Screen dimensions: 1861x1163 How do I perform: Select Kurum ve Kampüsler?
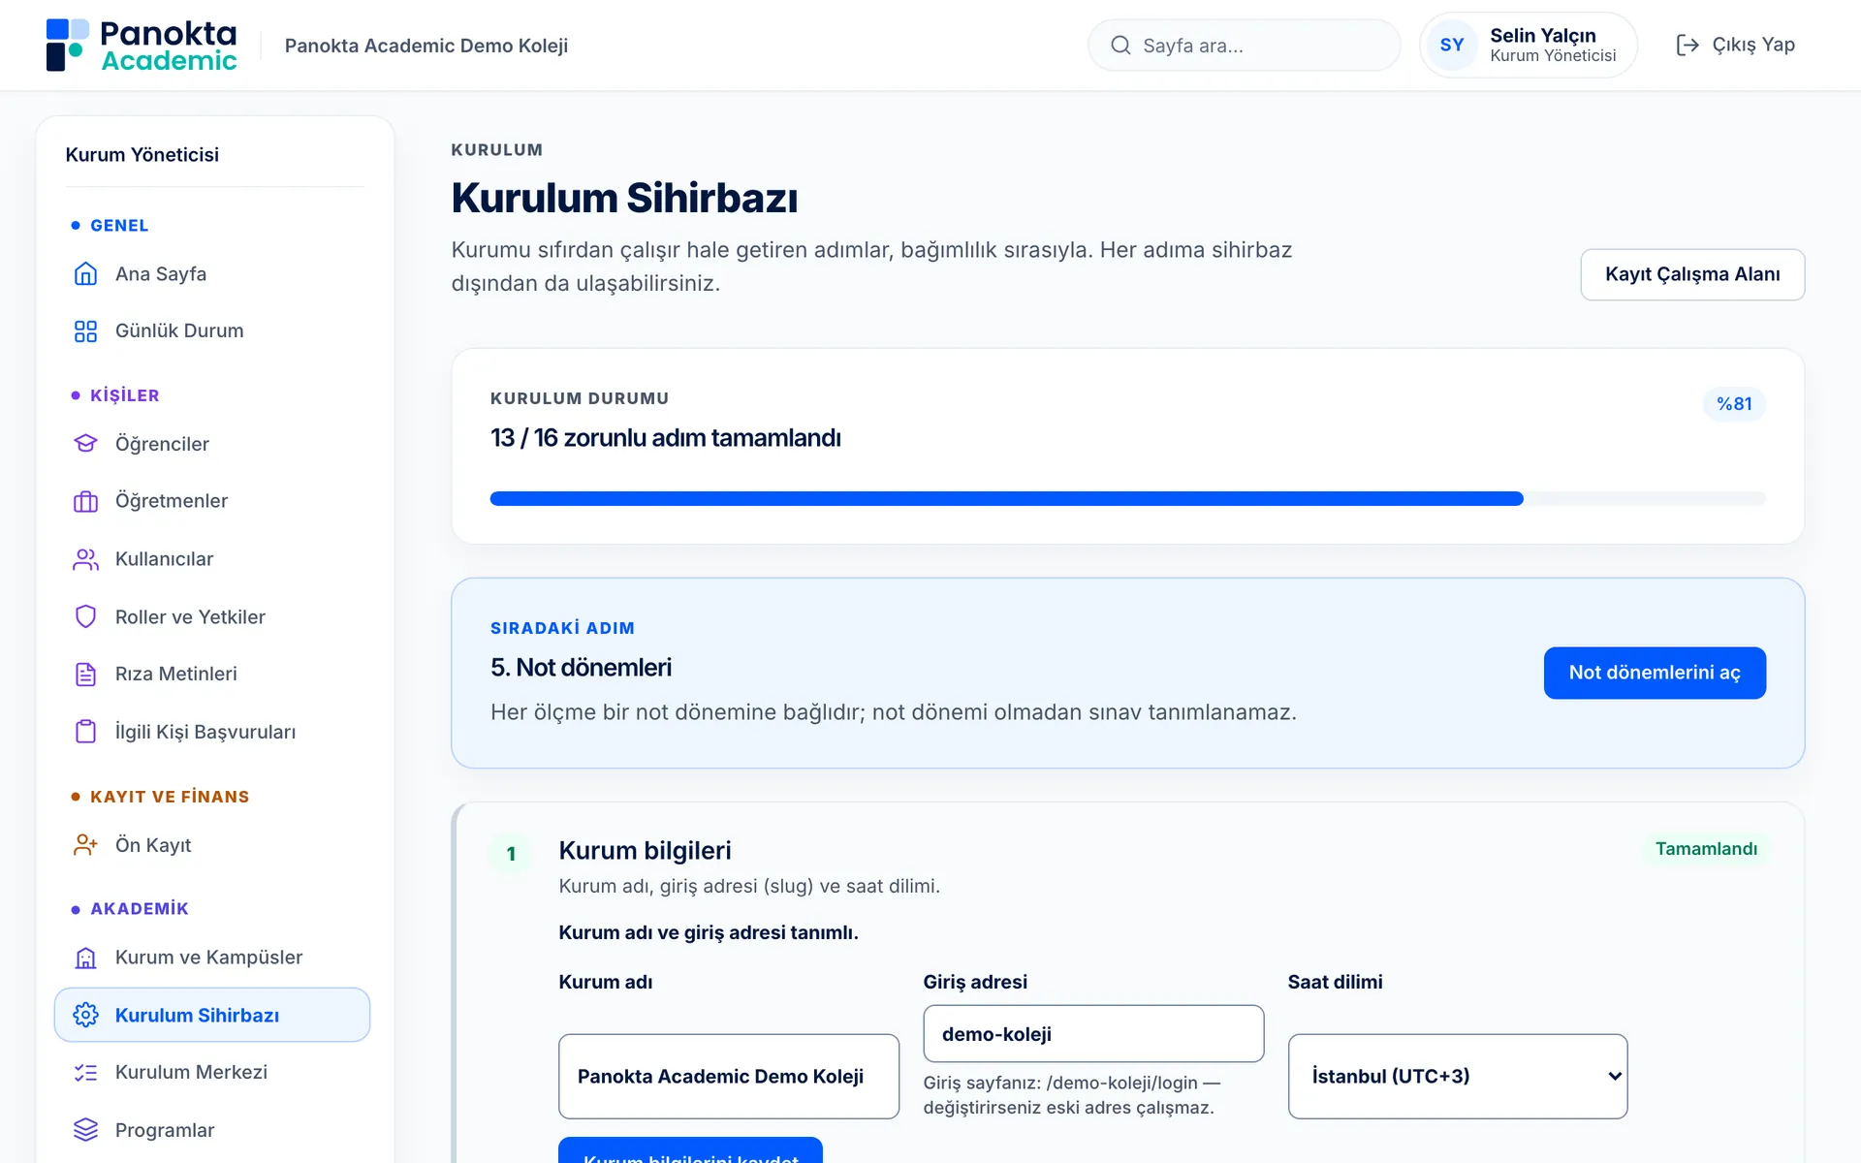point(212,958)
